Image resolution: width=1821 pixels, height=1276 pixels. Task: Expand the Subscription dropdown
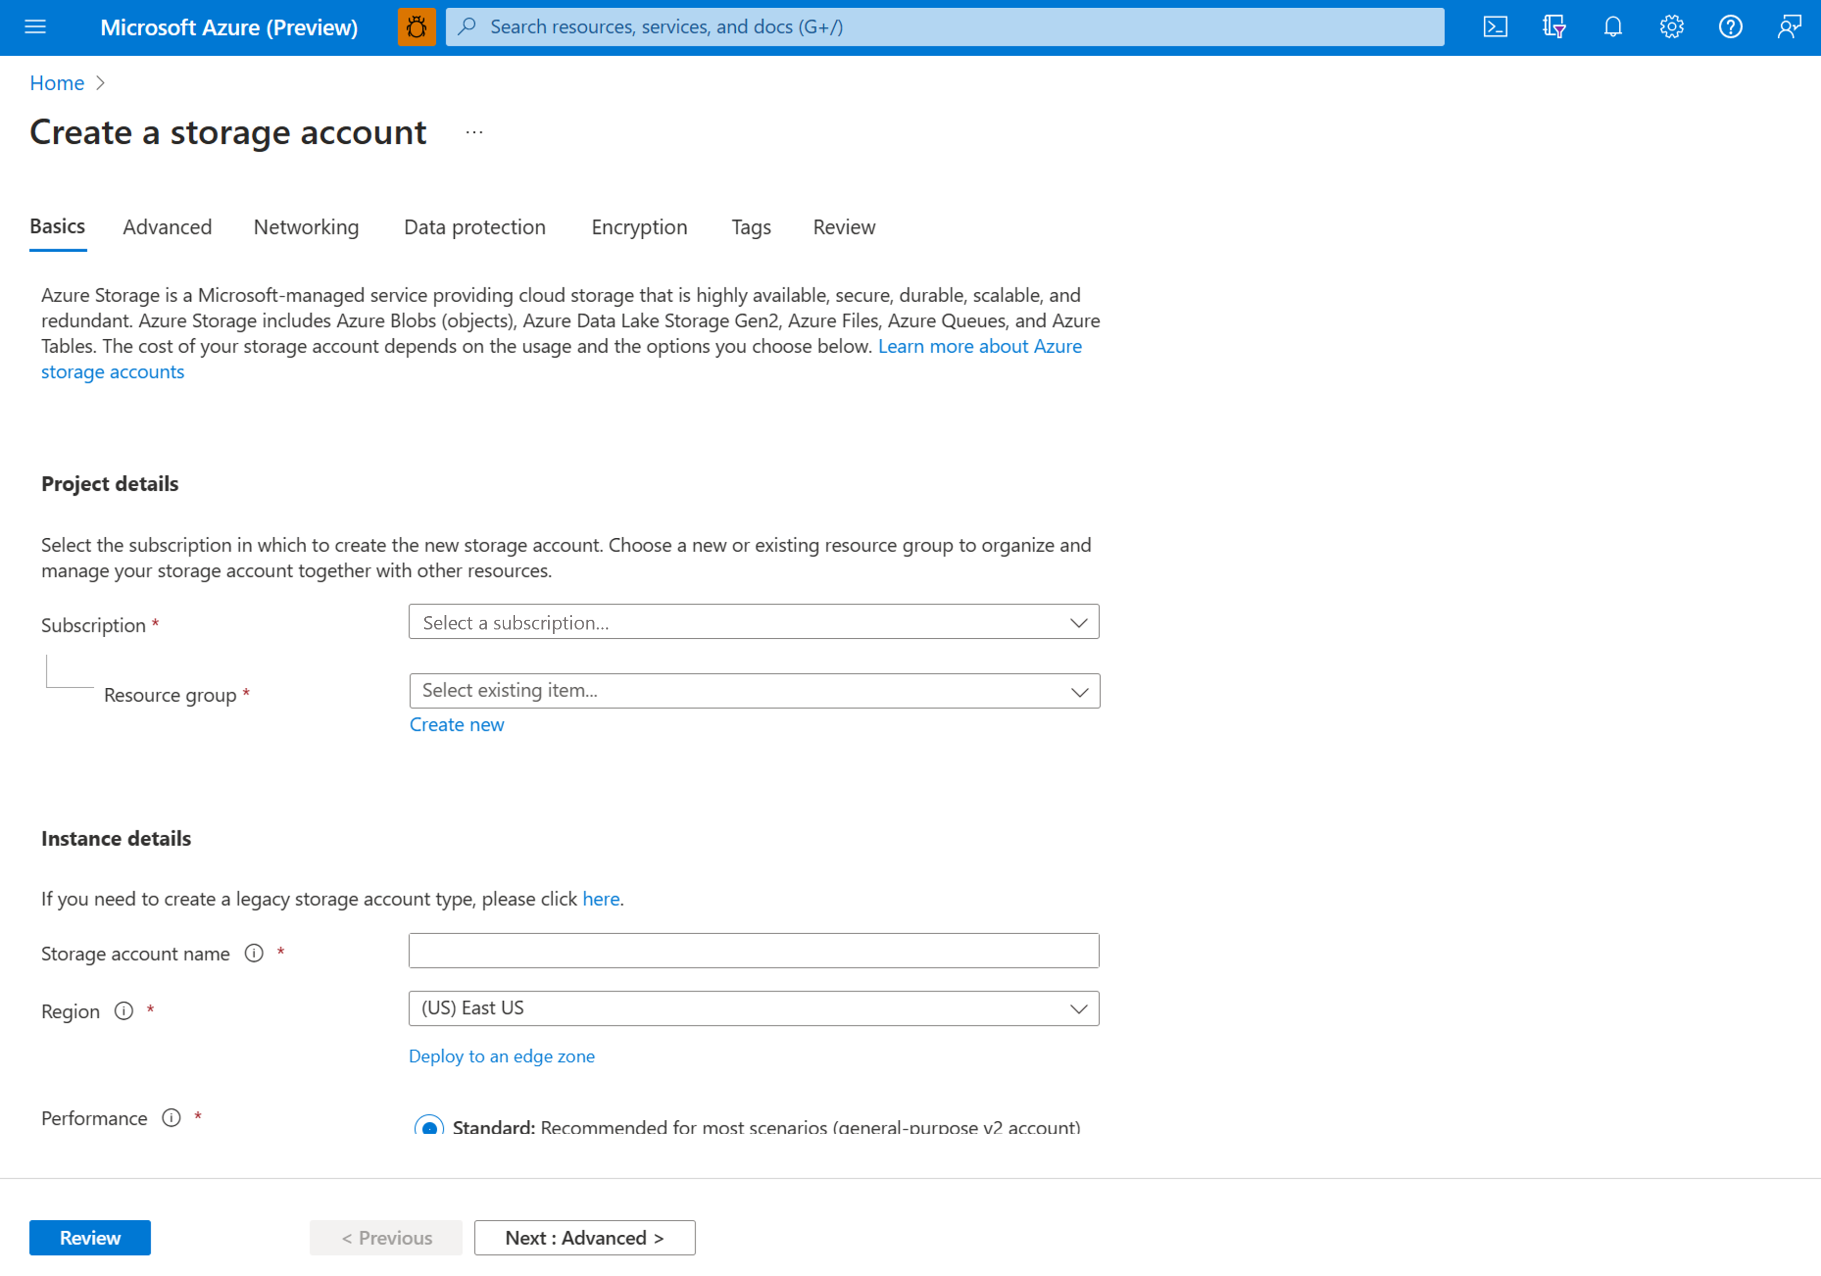coord(753,623)
